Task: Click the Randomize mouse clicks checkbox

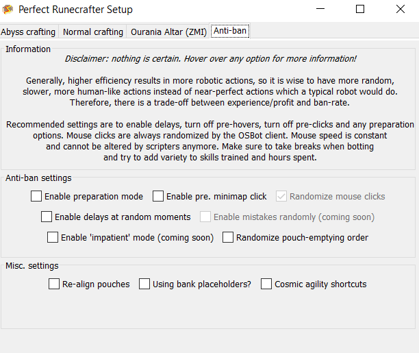Action: [281, 196]
